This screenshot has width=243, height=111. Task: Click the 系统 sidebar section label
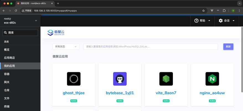click(6, 42)
